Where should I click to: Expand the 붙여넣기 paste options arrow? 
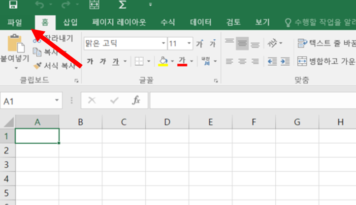pyautogui.click(x=16, y=68)
